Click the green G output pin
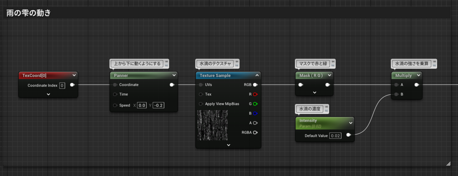The height and width of the screenshot is (176, 458). (255, 104)
